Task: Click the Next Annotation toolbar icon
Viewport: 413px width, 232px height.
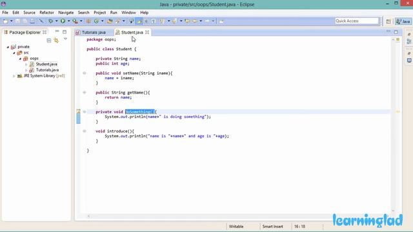Action: [163, 21]
